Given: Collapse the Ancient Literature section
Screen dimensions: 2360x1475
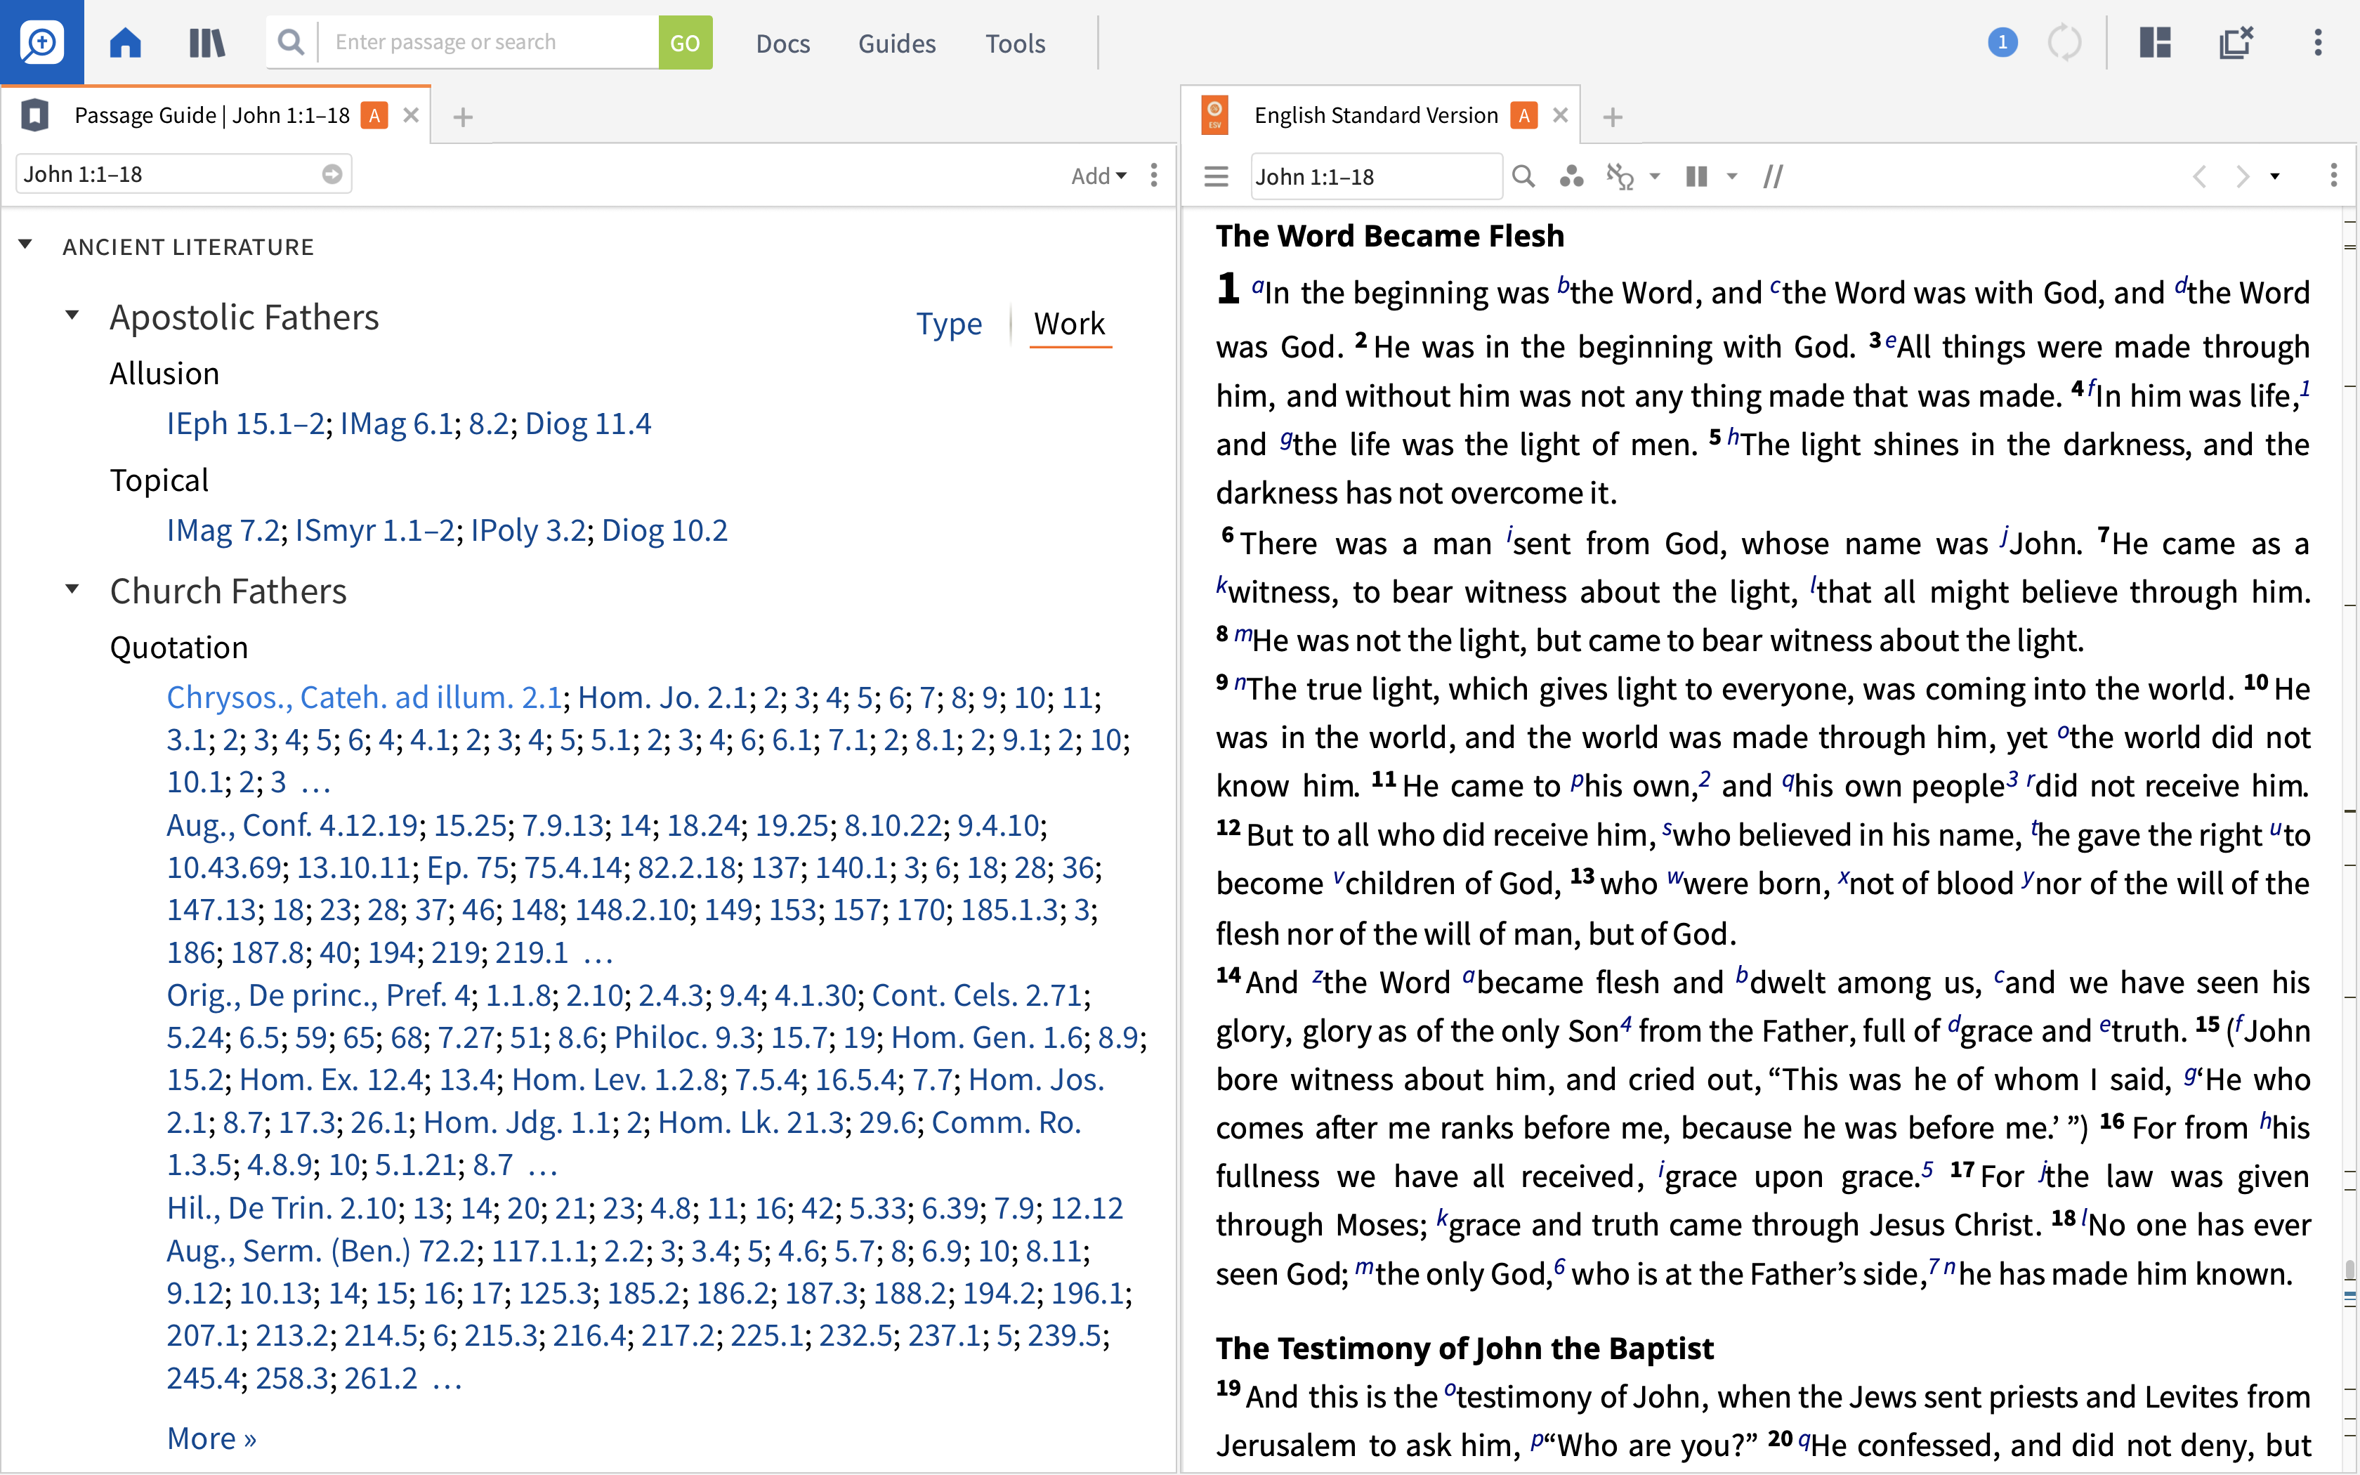Looking at the screenshot, I should [x=25, y=245].
